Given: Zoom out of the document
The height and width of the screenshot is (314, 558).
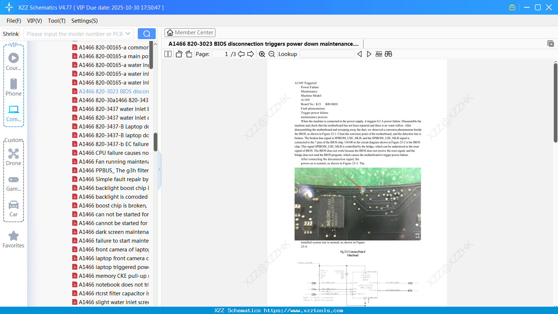Looking at the screenshot, I should (x=271, y=54).
